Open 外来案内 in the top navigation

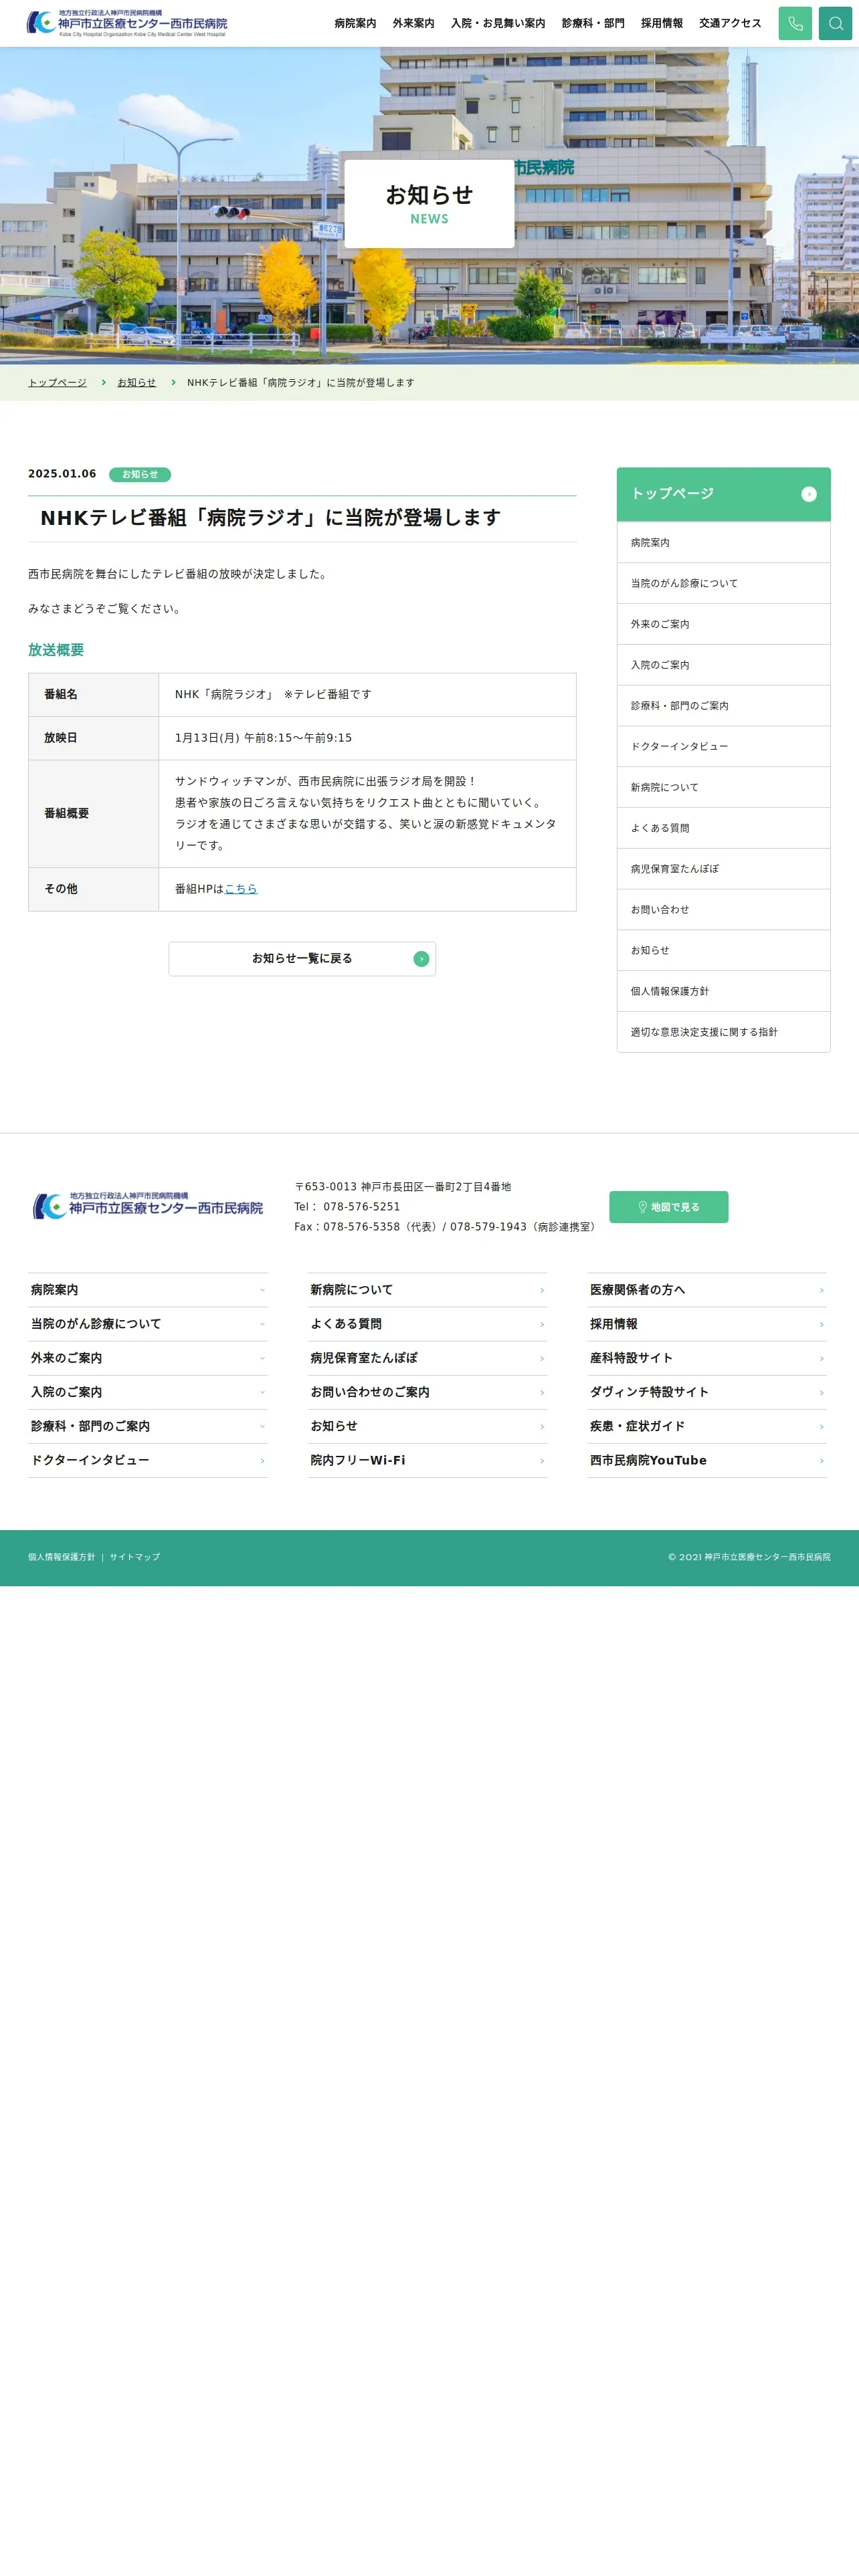pos(413,23)
